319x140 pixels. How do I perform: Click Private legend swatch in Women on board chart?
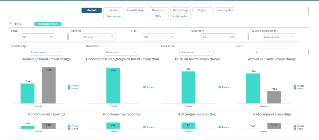pyautogui.click(x=69, y=86)
